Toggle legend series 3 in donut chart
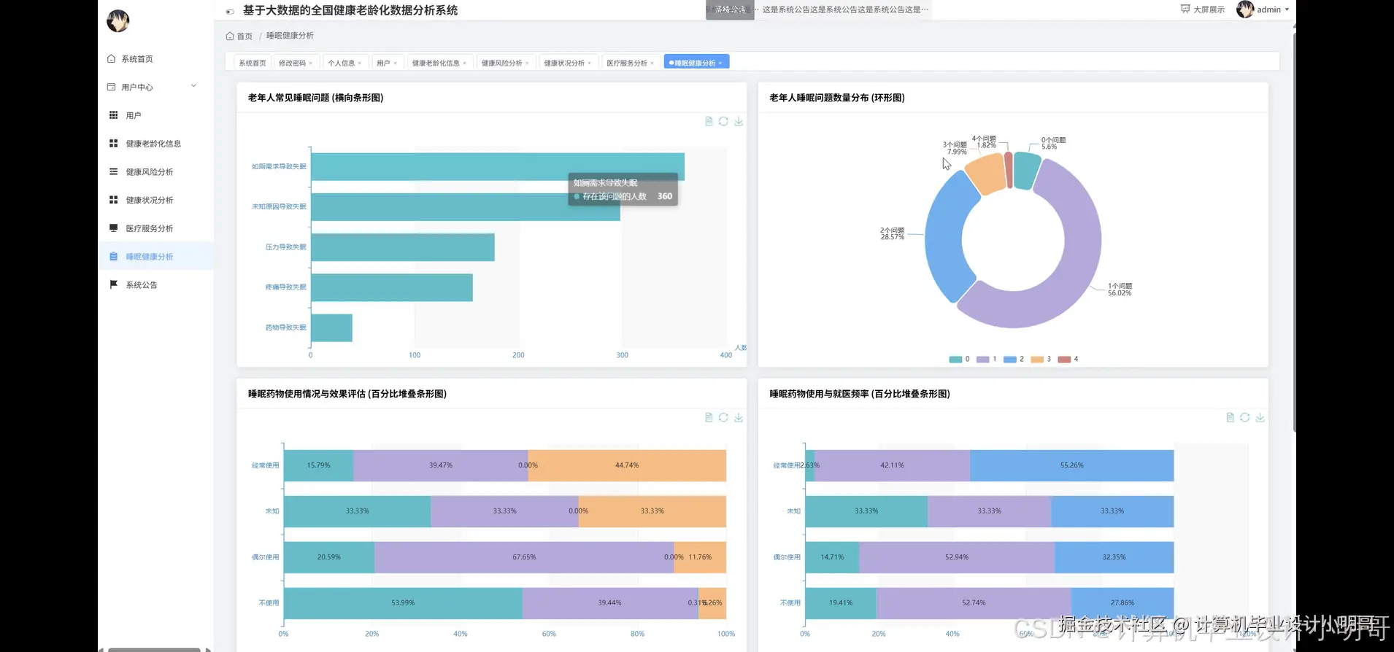The image size is (1394, 652). point(1041,359)
